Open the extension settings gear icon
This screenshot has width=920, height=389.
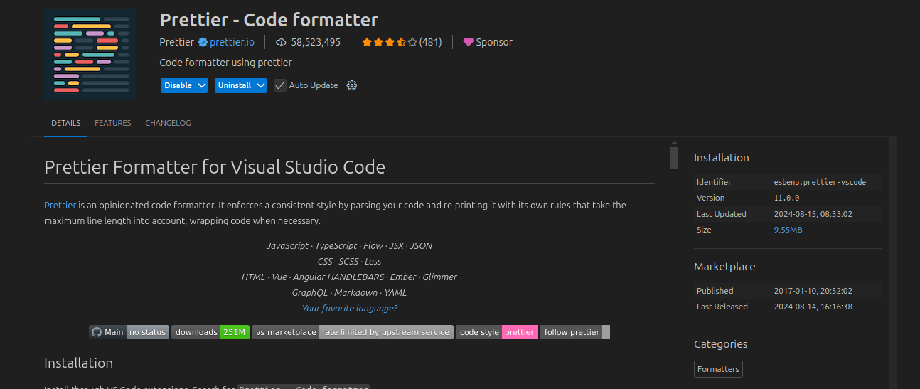tap(351, 85)
